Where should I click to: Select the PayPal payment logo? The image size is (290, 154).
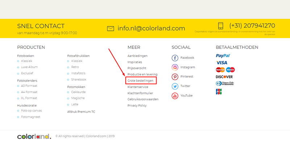pyautogui.click(x=223, y=56)
